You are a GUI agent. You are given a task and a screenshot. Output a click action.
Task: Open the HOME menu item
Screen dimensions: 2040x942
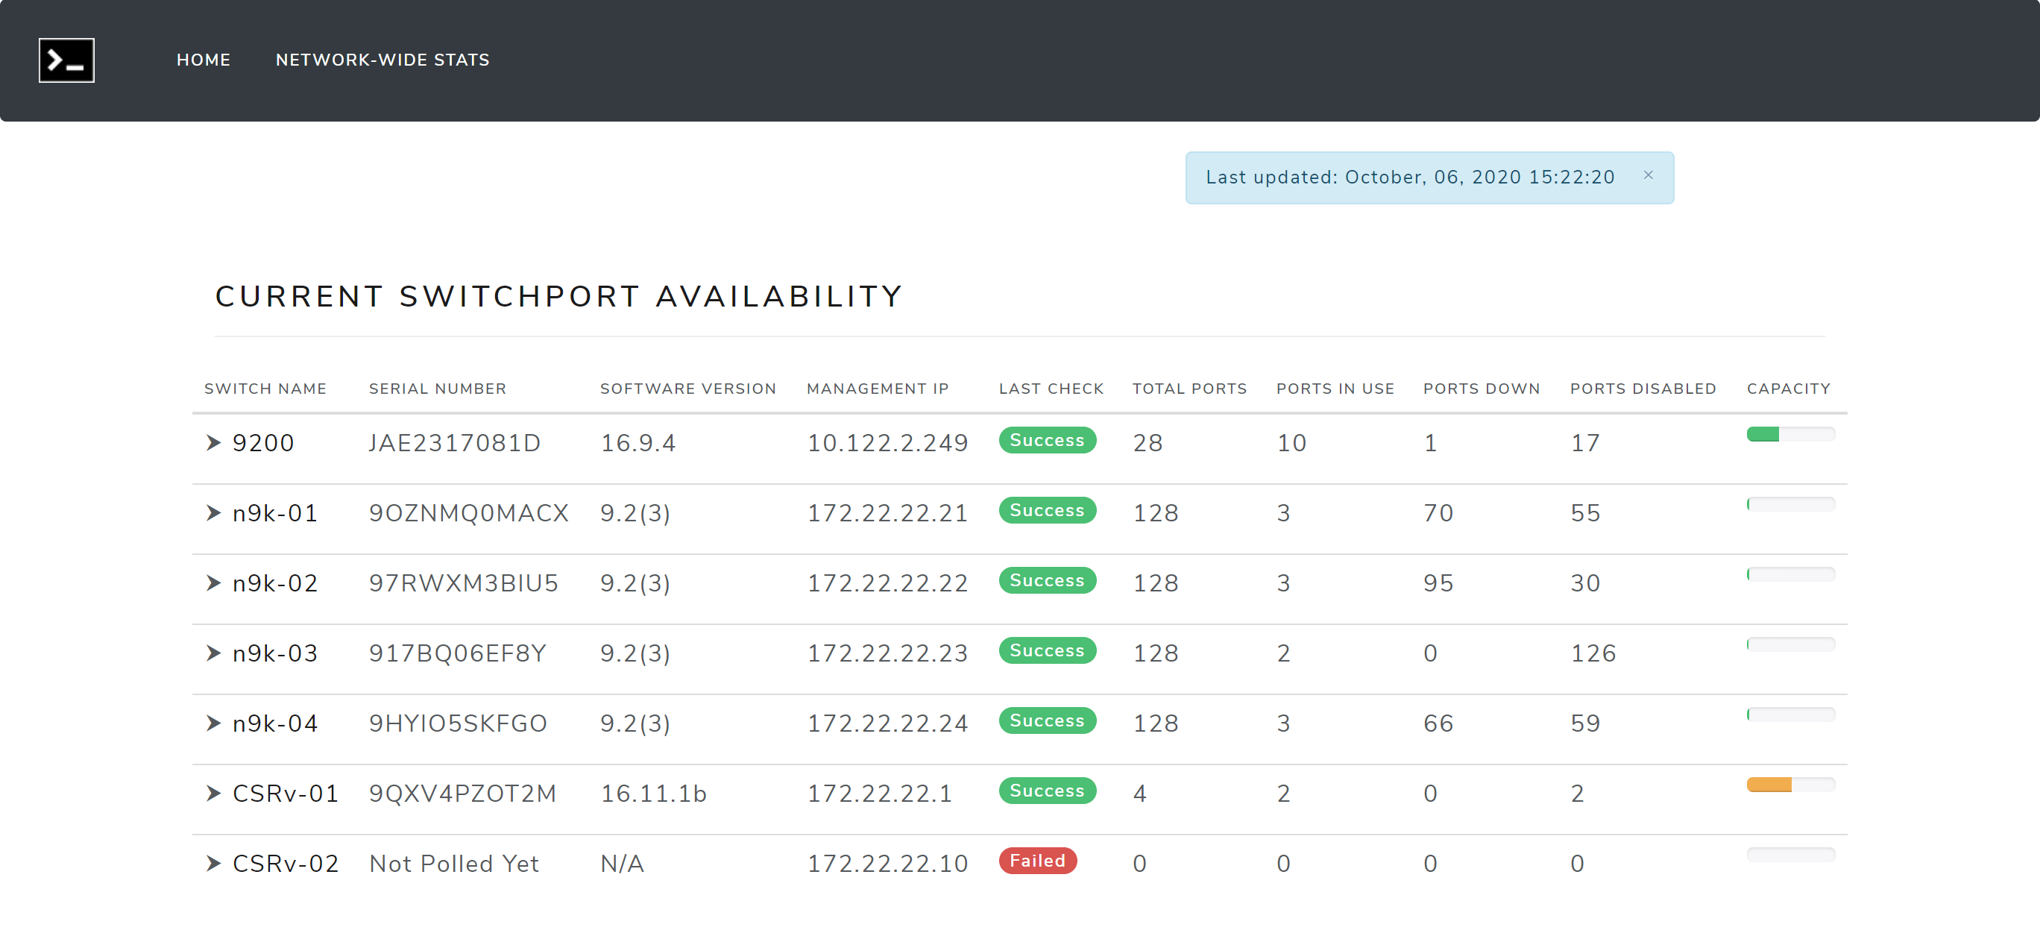click(203, 60)
